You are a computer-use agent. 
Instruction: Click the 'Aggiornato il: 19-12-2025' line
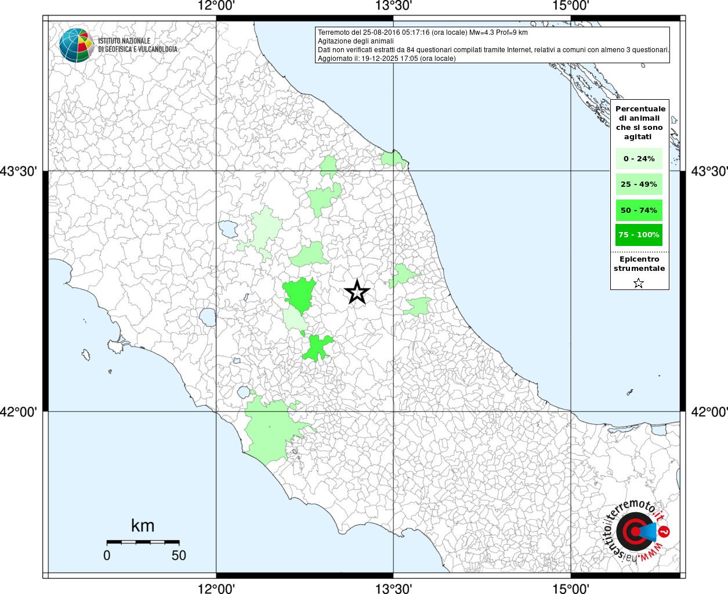point(387,59)
